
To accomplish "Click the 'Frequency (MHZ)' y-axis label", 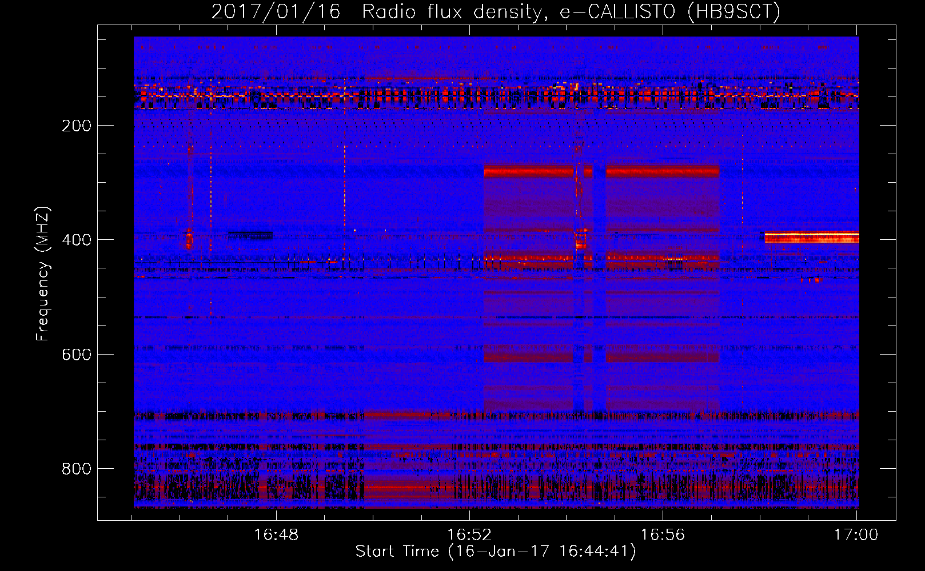I will point(43,274).
